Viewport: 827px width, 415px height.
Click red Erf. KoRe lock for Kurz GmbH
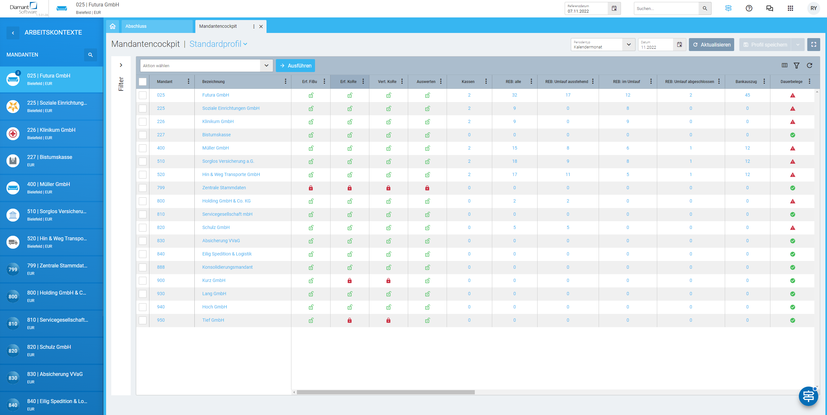[350, 281]
